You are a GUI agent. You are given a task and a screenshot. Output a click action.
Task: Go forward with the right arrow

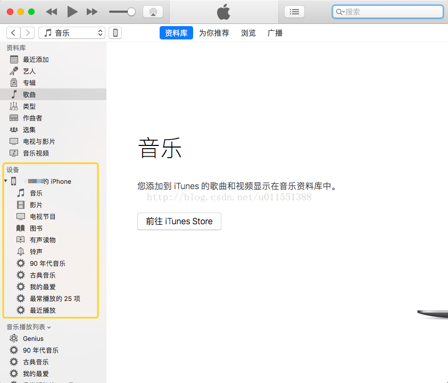pos(28,32)
